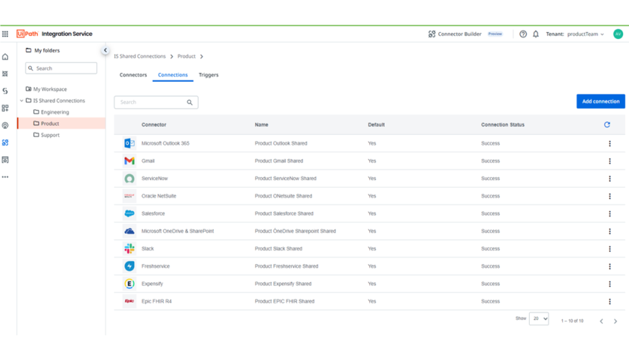Switch to the Triggers tab
629x352 pixels.
pyautogui.click(x=209, y=75)
